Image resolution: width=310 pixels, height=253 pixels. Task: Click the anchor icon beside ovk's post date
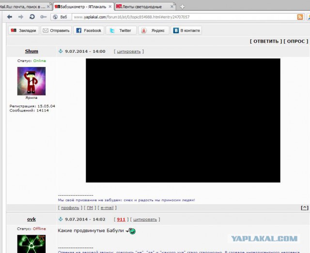click(61, 219)
